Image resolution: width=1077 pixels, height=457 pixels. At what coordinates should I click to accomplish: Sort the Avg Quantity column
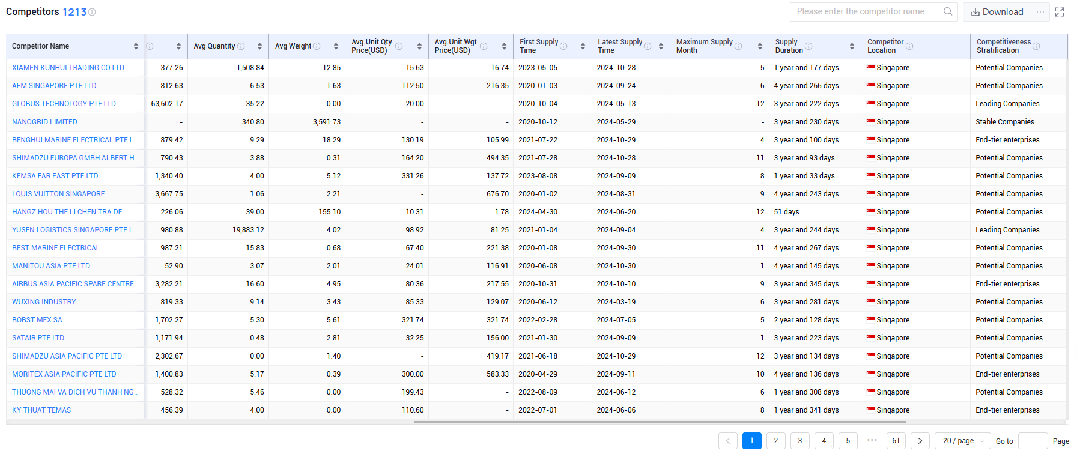[259, 46]
